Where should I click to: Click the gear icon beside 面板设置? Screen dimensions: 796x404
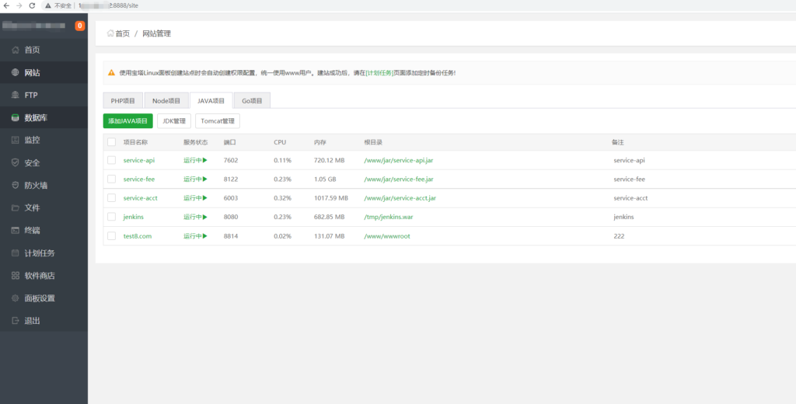[16, 298]
